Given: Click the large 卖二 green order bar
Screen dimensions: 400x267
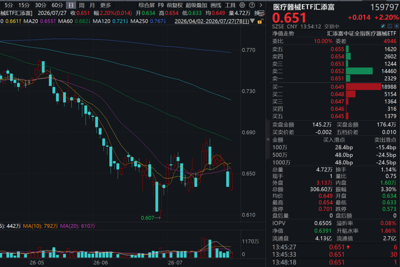Looking at the screenshot, I should (x=359, y=71).
